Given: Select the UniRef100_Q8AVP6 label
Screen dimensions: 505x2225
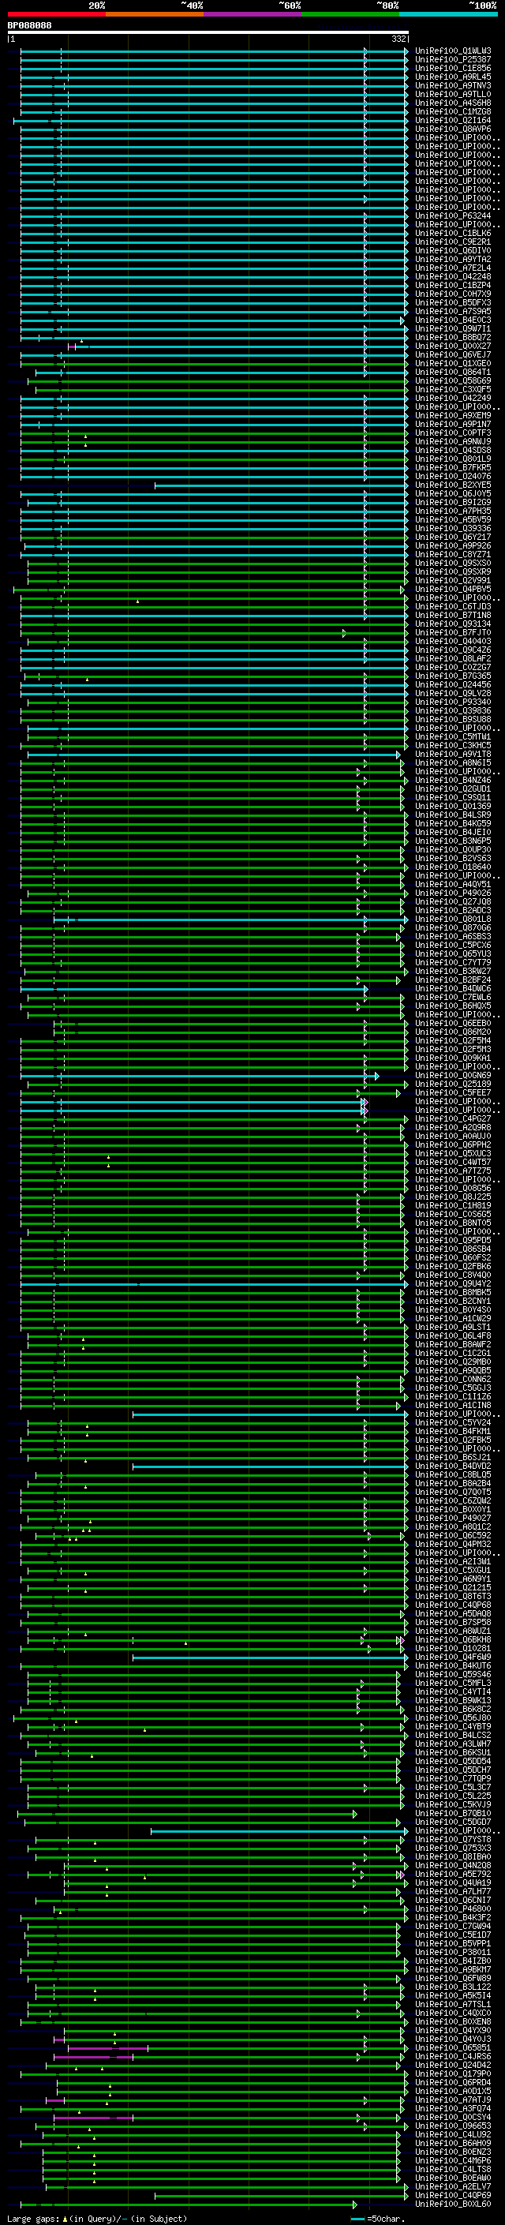Looking at the screenshot, I should (x=453, y=129).
